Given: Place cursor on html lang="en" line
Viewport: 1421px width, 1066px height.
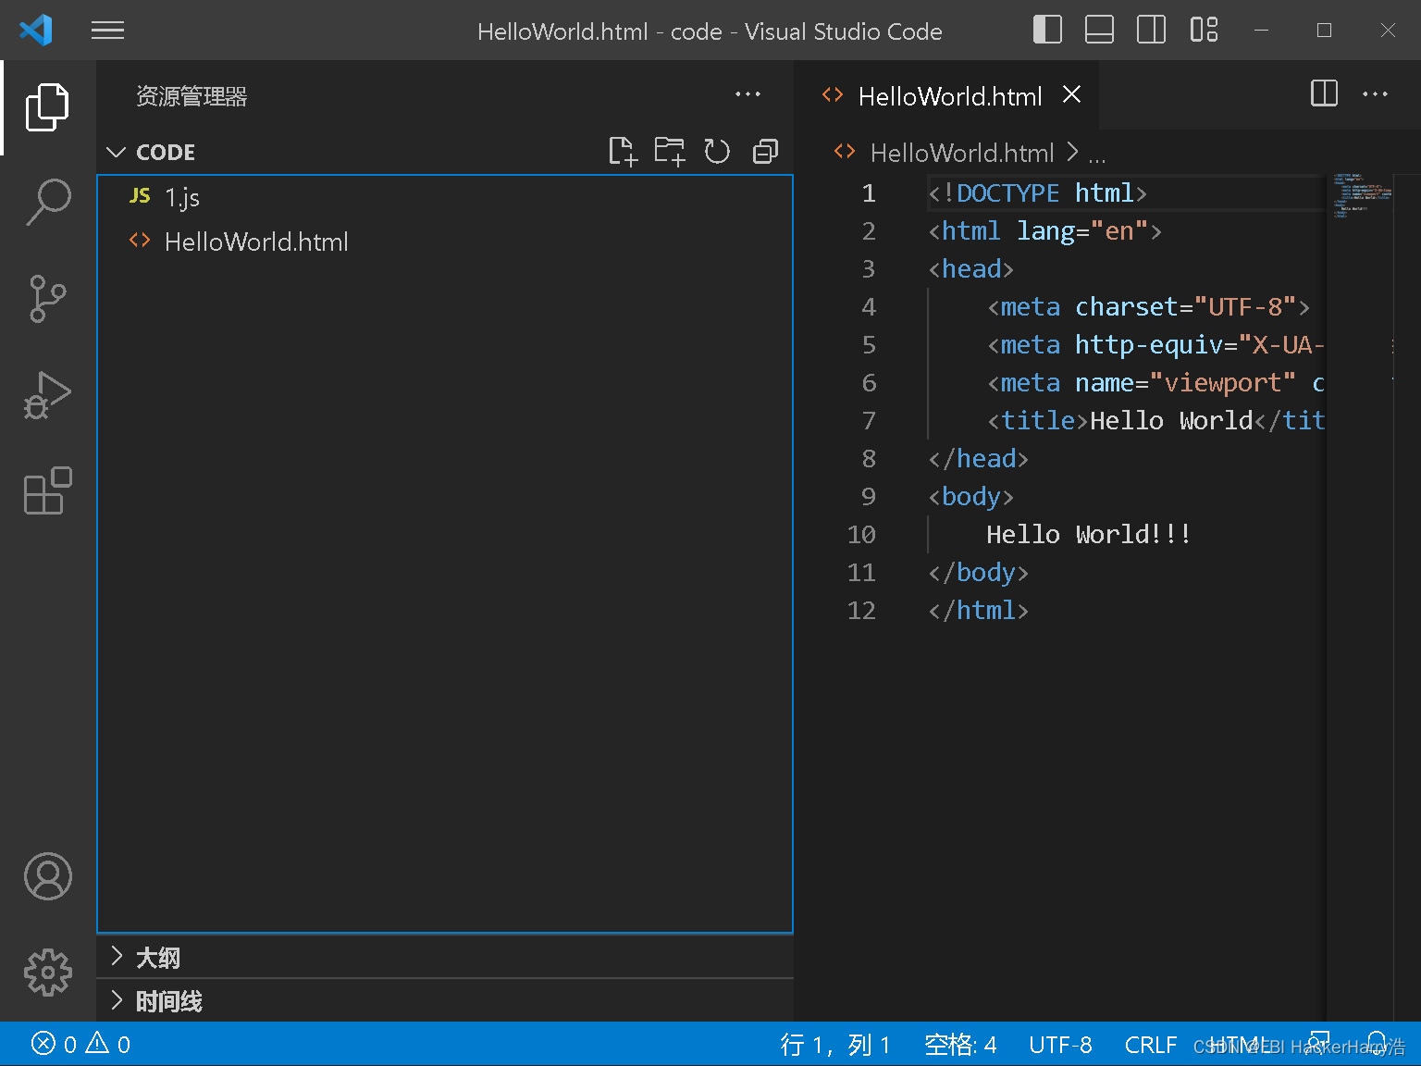Looking at the screenshot, I should point(1044,230).
